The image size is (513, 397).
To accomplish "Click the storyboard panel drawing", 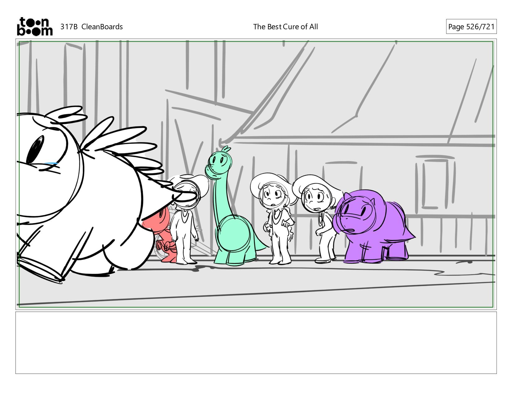I will click(x=256, y=174).
